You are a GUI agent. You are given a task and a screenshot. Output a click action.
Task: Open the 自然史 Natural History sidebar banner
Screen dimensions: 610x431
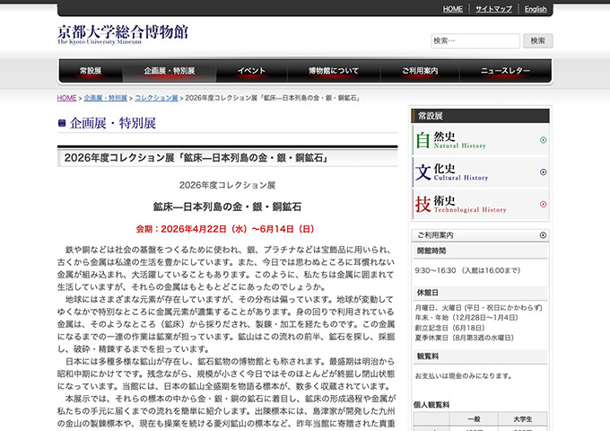point(481,140)
